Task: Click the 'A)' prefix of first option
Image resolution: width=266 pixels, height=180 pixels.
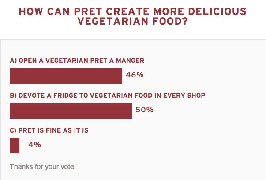Action: pyautogui.click(x=13, y=61)
